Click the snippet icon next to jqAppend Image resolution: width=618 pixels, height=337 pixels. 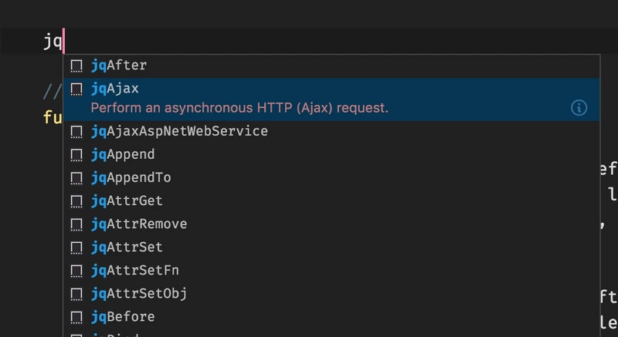(x=76, y=154)
